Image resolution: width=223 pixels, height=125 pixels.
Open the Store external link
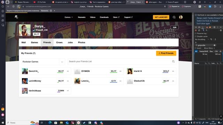point(116,17)
